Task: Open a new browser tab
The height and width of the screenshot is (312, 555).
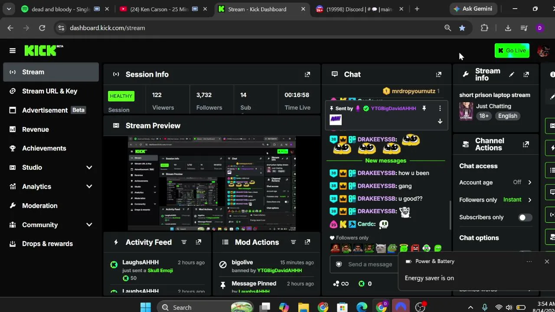Action: [x=417, y=9]
